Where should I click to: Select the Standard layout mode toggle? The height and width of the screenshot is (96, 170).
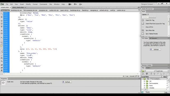point(145,17)
